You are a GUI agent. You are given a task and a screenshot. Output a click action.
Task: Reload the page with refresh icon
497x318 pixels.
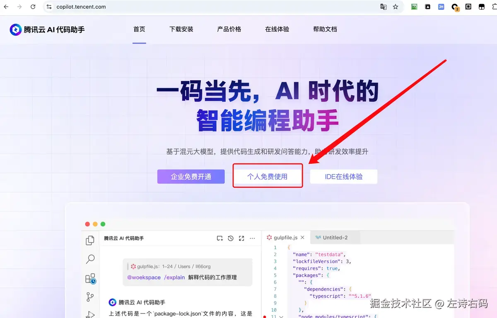point(33,7)
